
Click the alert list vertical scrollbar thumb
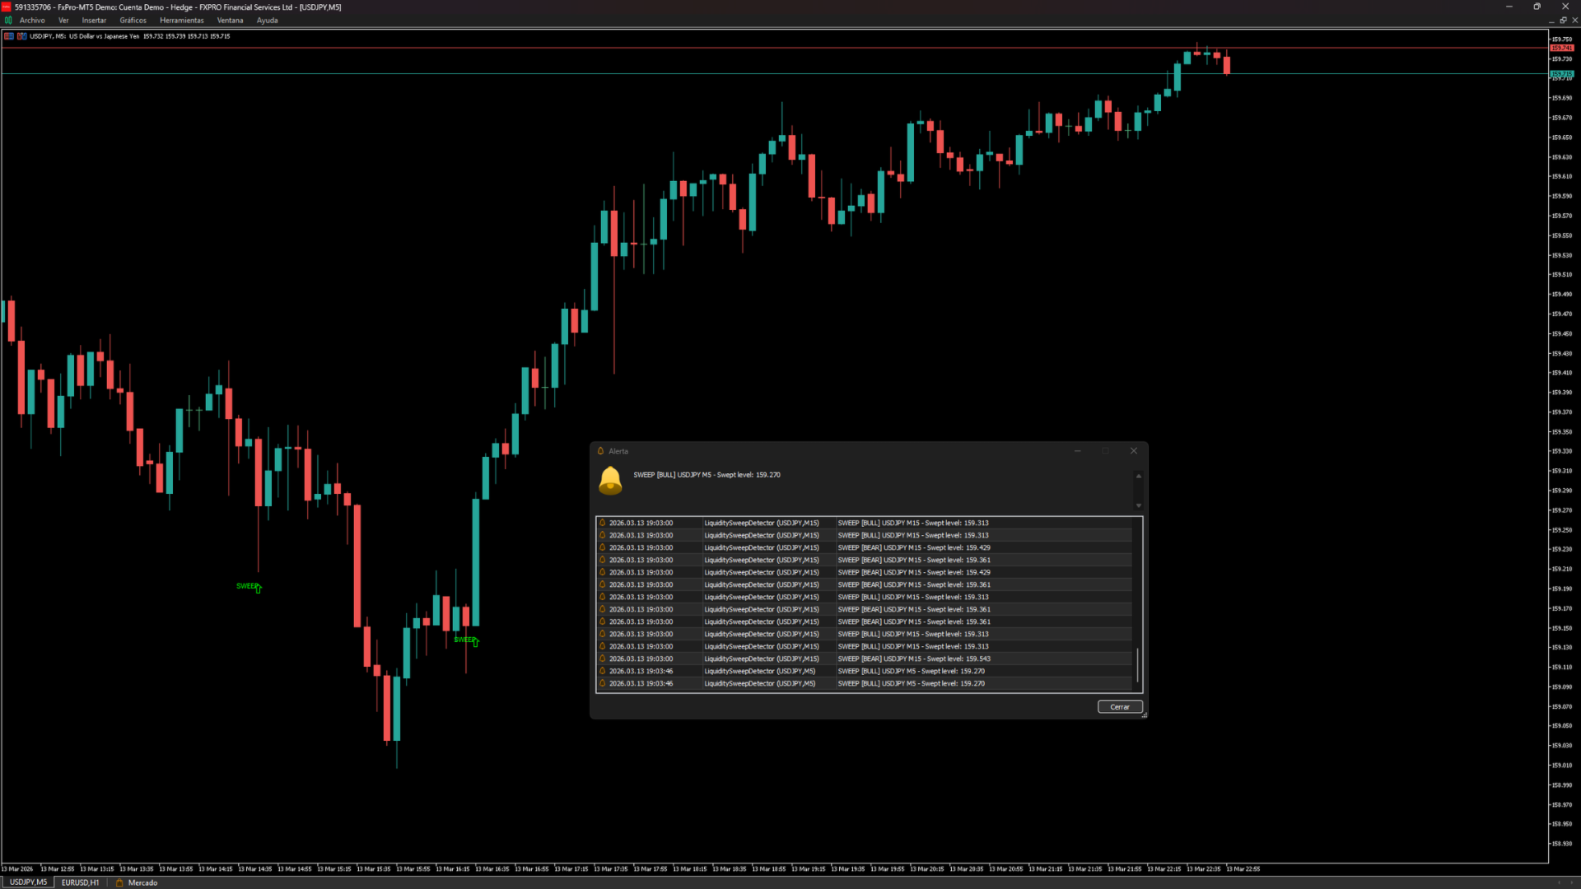pos(1137,665)
